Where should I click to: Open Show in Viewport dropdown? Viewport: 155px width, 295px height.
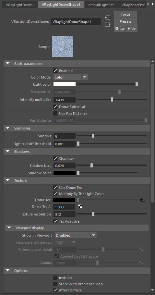click(76, 235)
